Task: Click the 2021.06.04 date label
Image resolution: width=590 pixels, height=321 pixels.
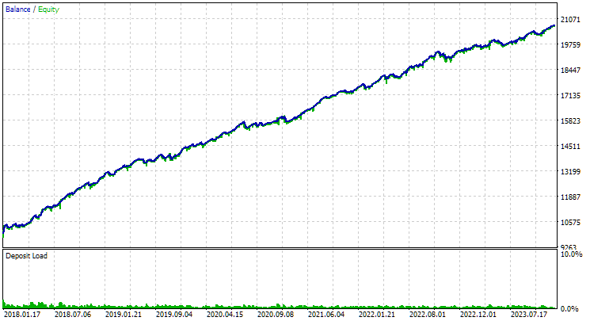Action: click(325, 314)
